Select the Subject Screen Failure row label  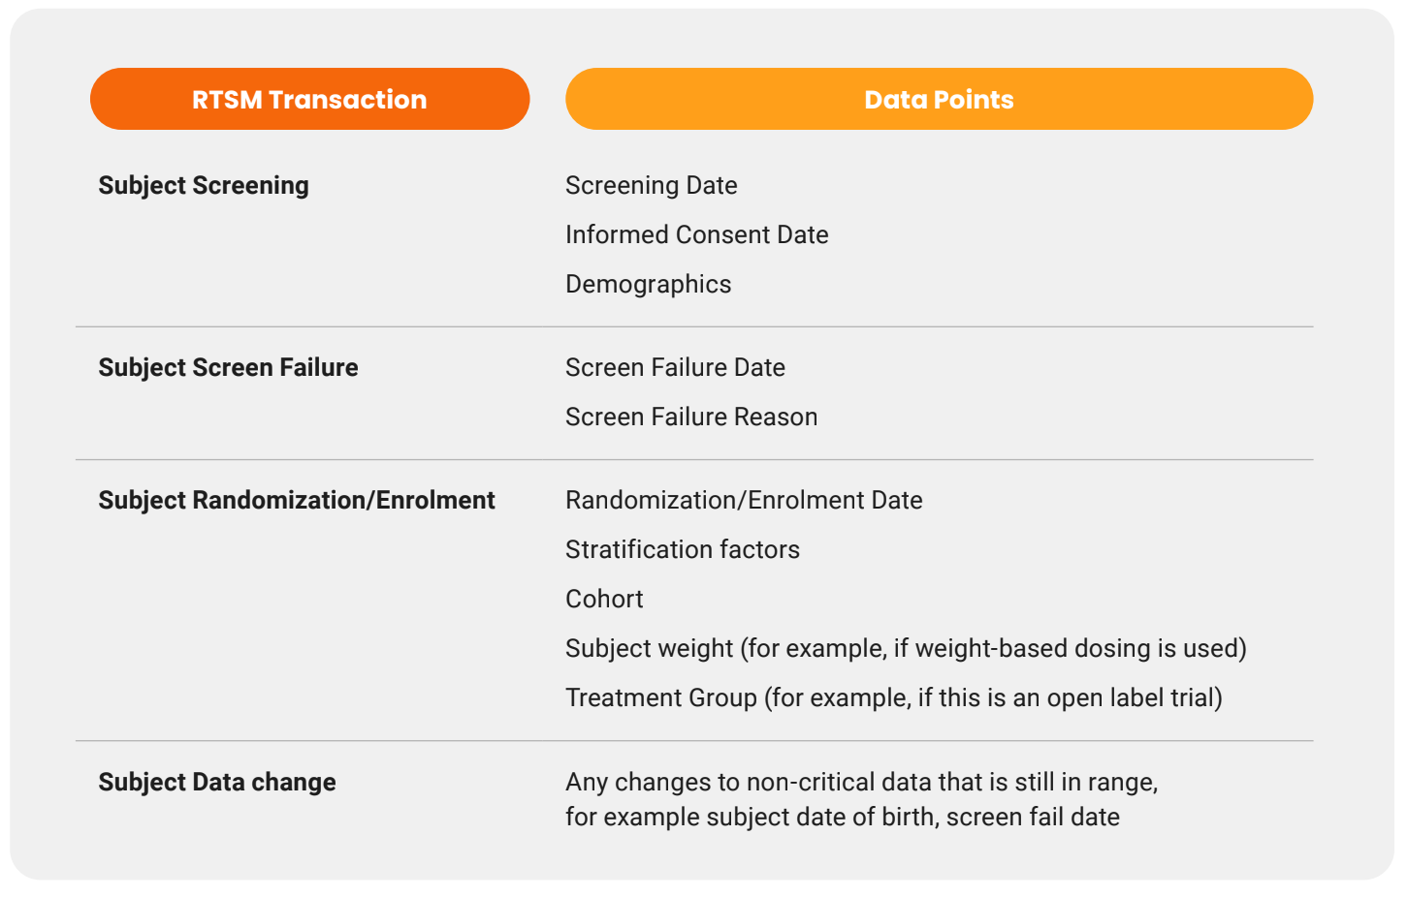tap(228, 367)
